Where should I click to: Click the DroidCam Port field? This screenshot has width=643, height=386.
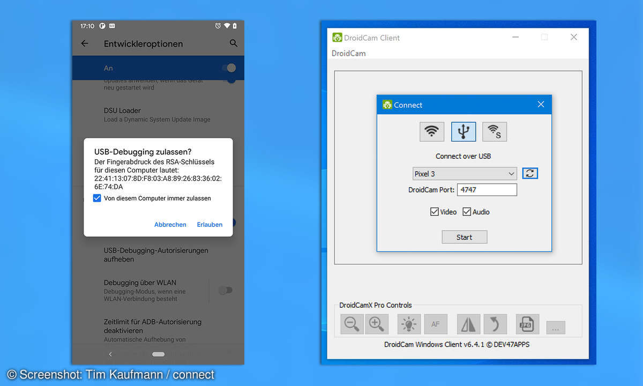[487, 190]
